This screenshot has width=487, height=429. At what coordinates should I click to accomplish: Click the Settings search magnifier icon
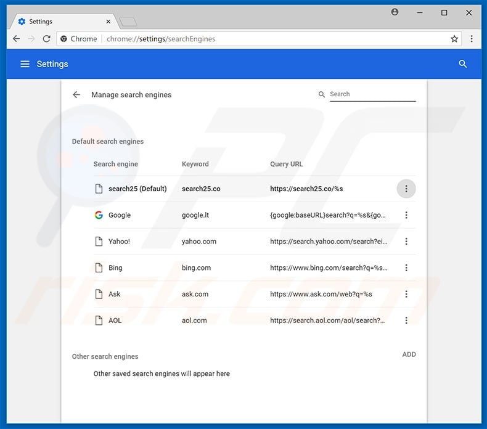463,64
